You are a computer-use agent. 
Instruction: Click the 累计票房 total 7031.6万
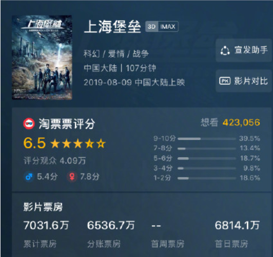[x=46, y=225]
